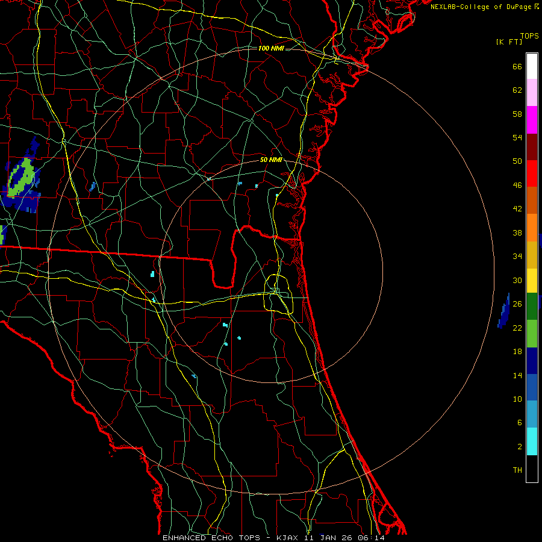Viewport: 542px width, 542px height.
Task: Pick the dark orange legend swatch
Action: pos(532,200)
